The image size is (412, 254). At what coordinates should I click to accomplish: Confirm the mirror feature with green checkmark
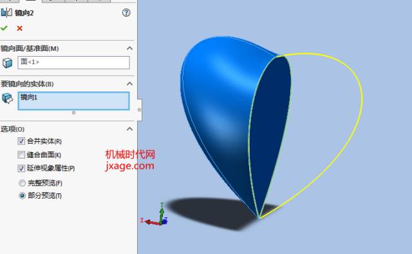(4, 28)
